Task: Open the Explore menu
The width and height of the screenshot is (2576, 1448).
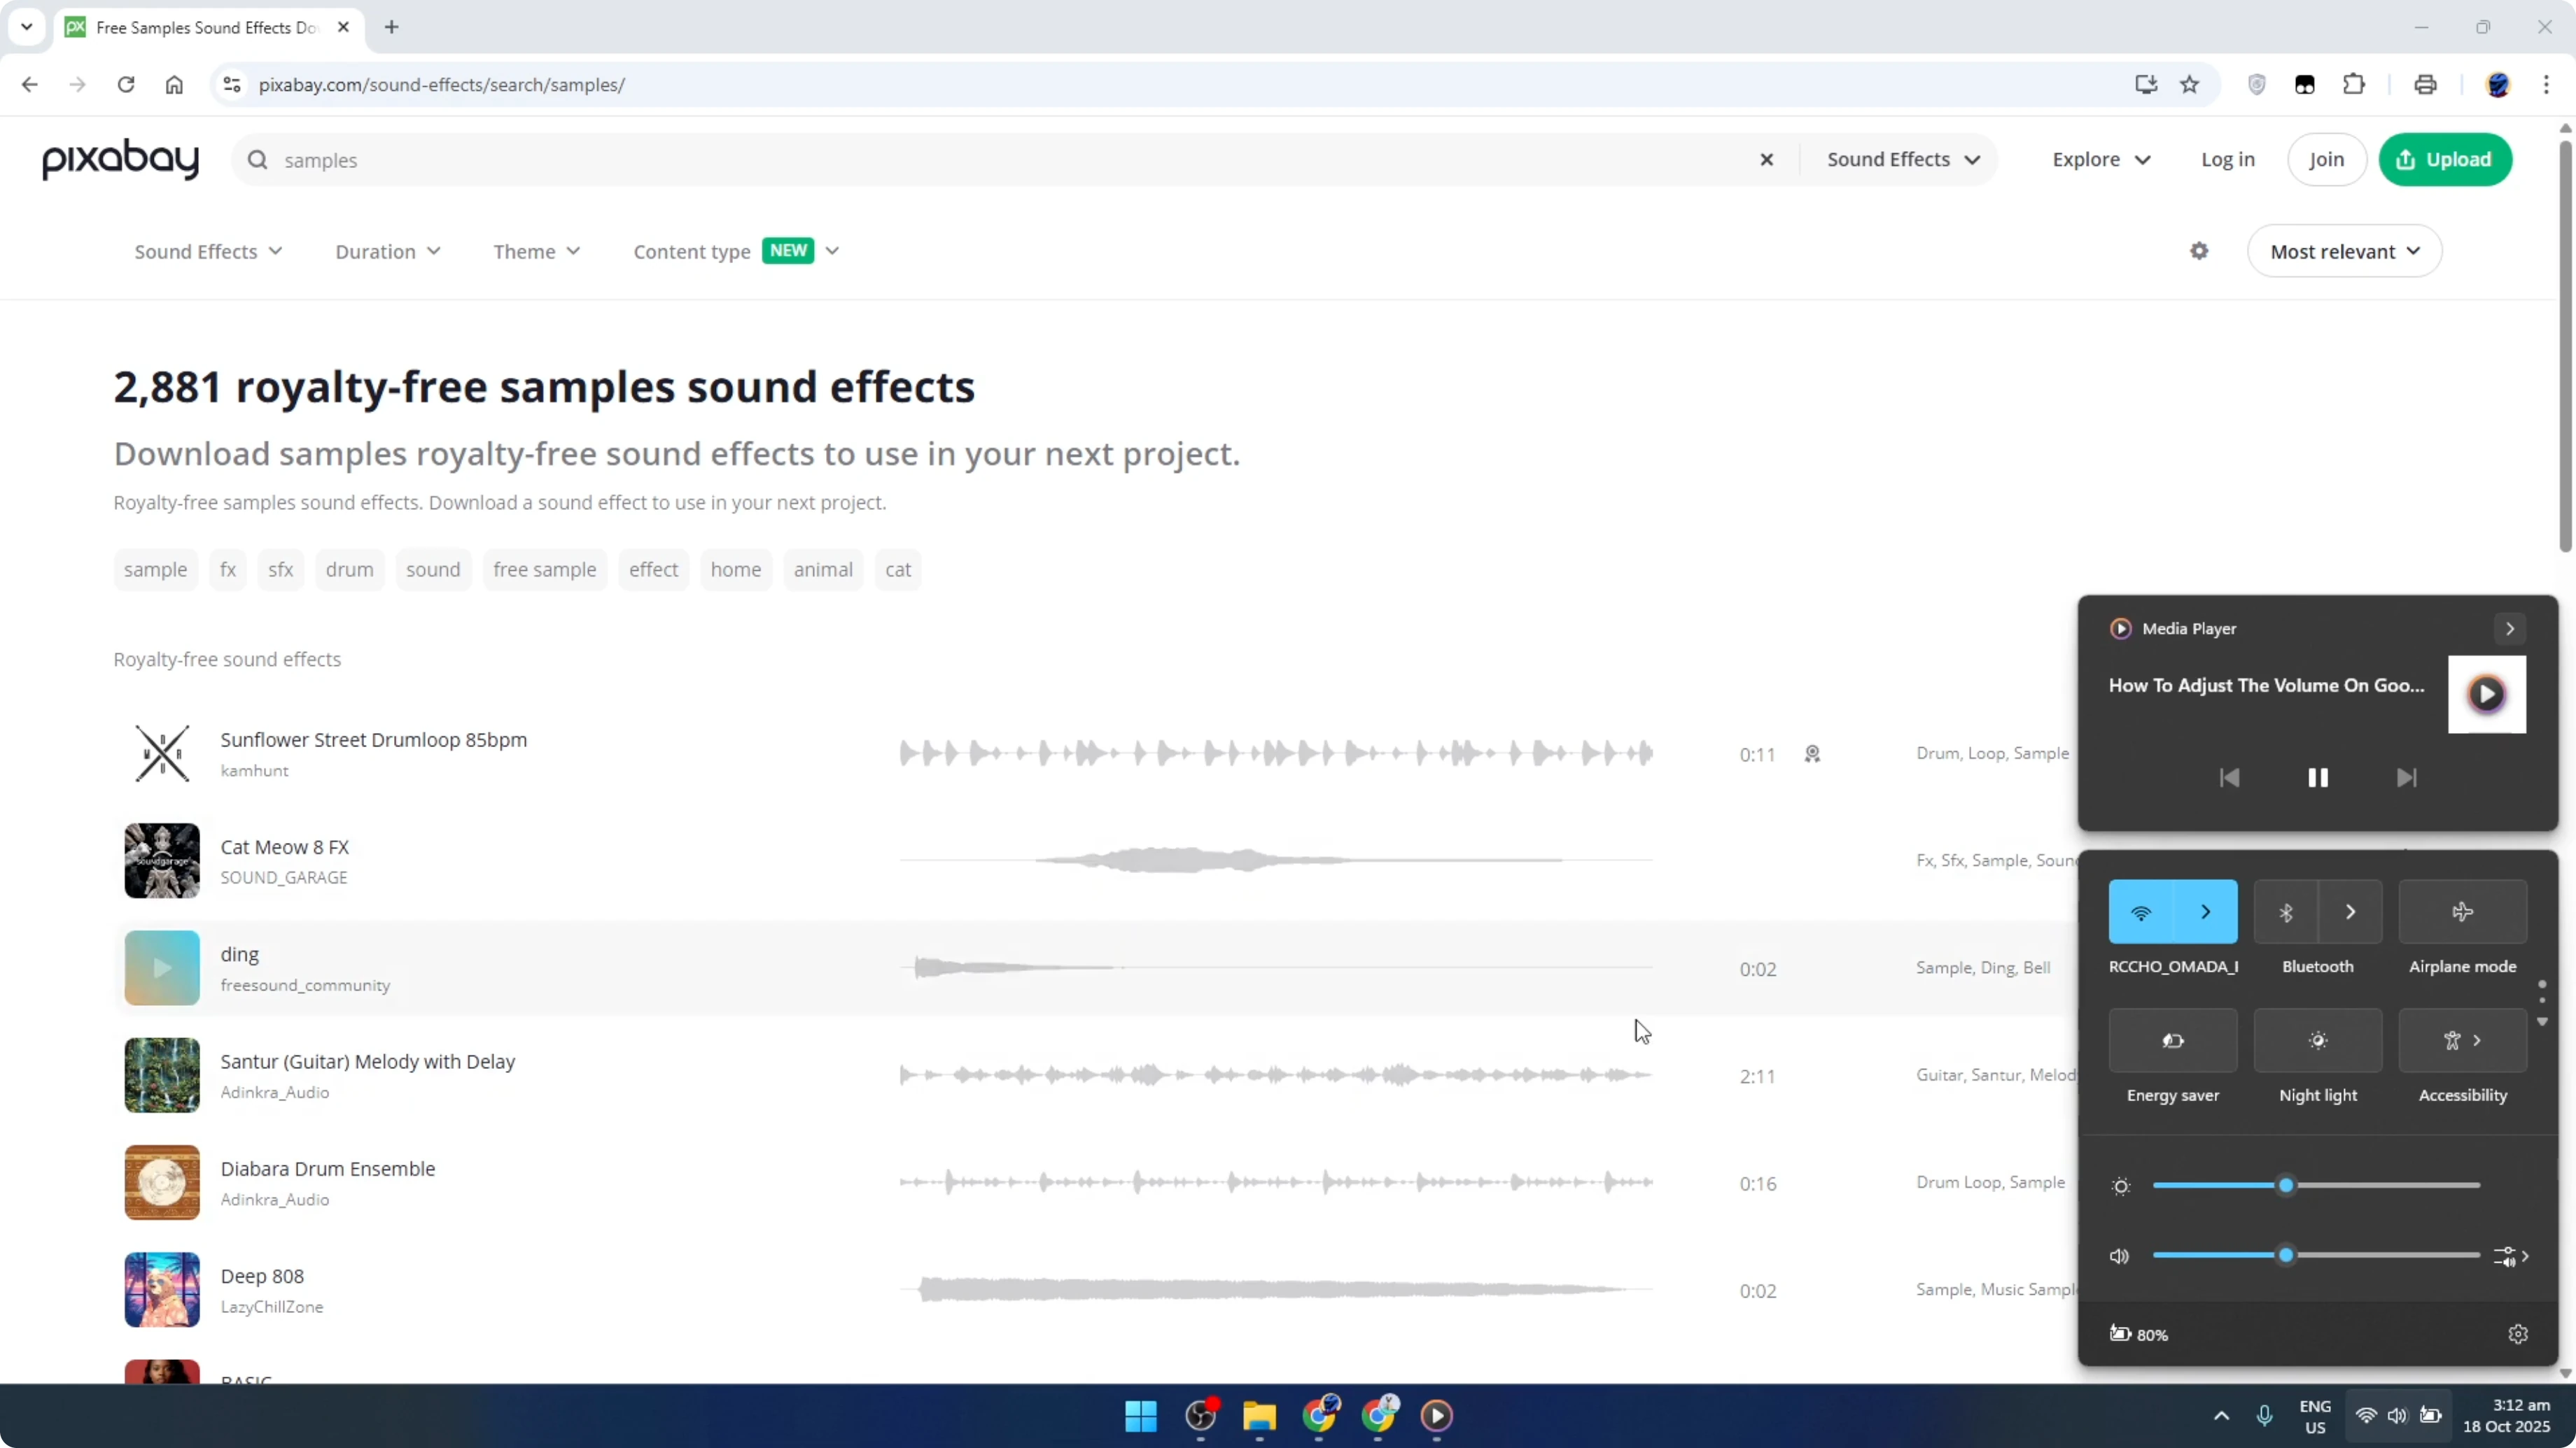Action: click(2100, 159)
